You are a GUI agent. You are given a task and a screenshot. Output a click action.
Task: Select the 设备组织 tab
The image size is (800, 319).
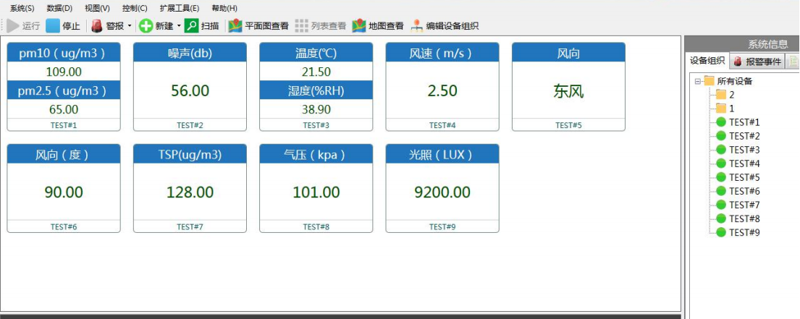(707, 61)
